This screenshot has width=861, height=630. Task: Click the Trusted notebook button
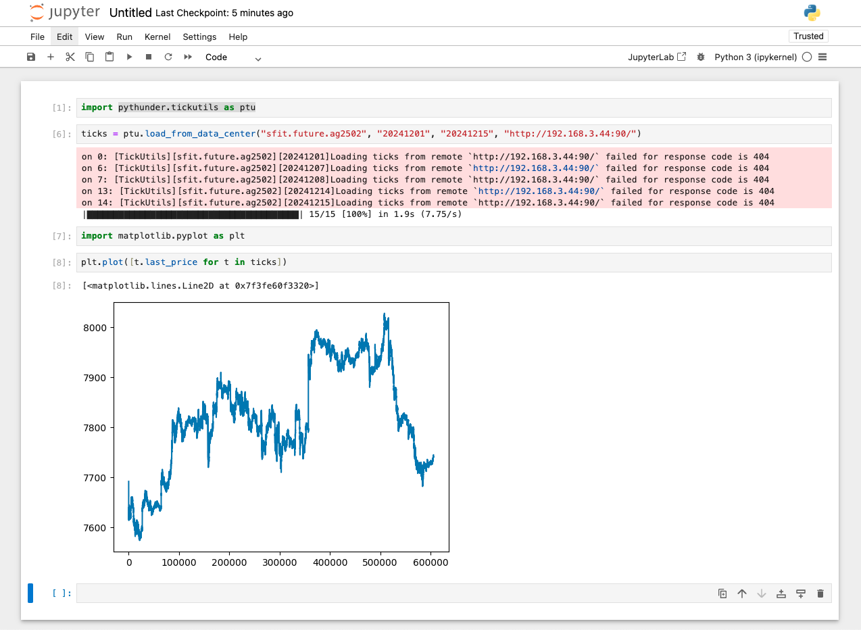tap(808, 37)
